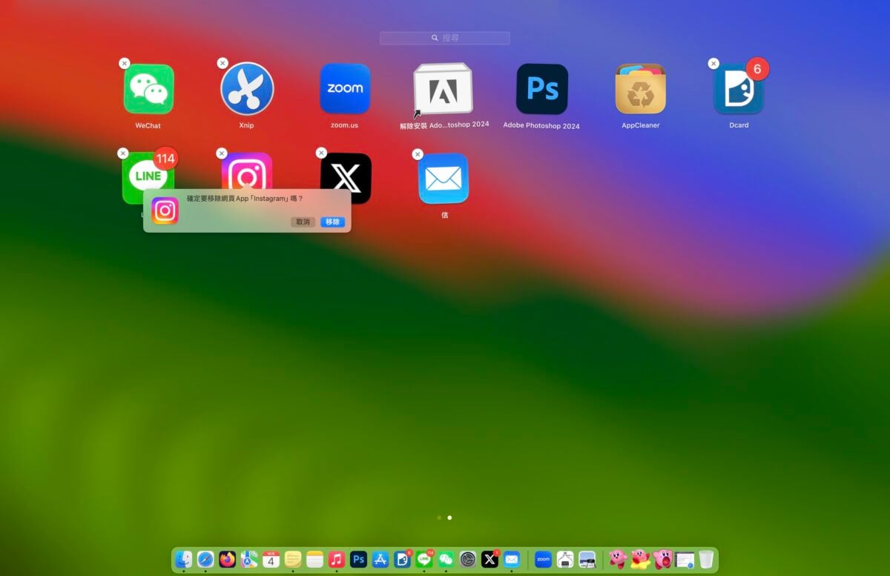Open System Settings from the Dock

point(467,559)
